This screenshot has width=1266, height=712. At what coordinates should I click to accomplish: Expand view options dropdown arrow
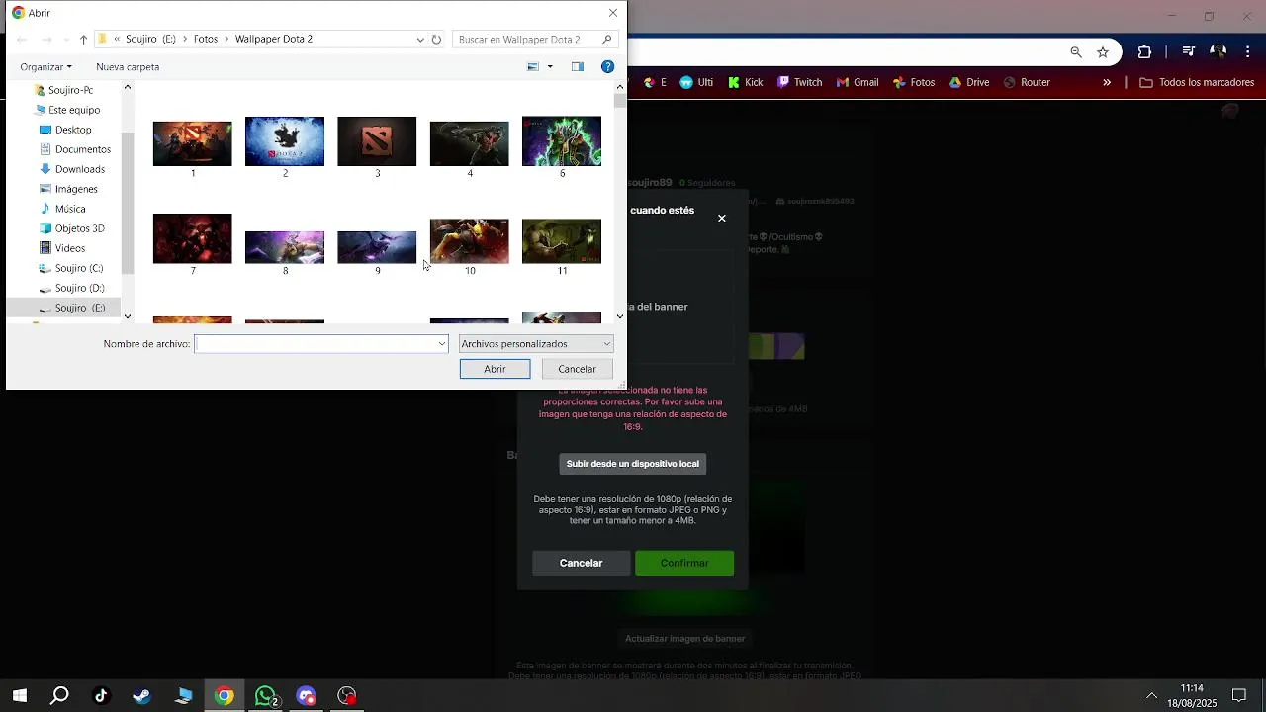pos(549,67)
